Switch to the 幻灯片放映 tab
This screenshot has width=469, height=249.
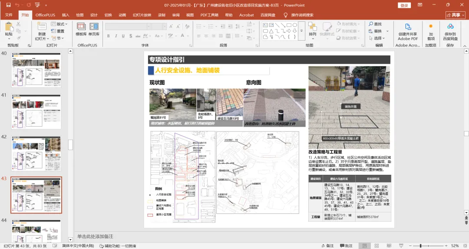coord(142,15)
